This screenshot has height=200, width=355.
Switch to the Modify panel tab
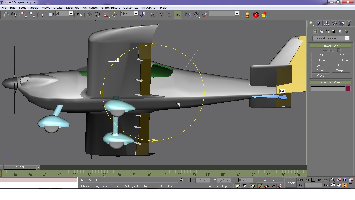click(319, 23)
